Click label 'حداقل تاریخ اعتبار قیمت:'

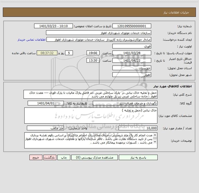coord(180,61)
